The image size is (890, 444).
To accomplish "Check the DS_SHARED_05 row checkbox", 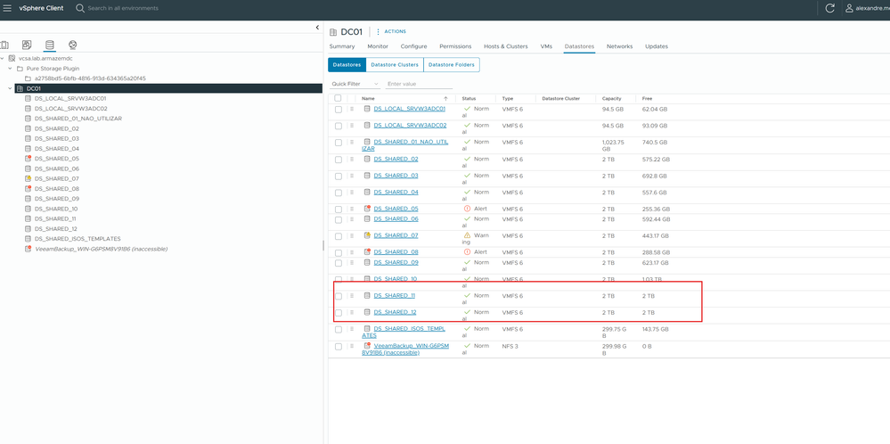I will 339,210.
